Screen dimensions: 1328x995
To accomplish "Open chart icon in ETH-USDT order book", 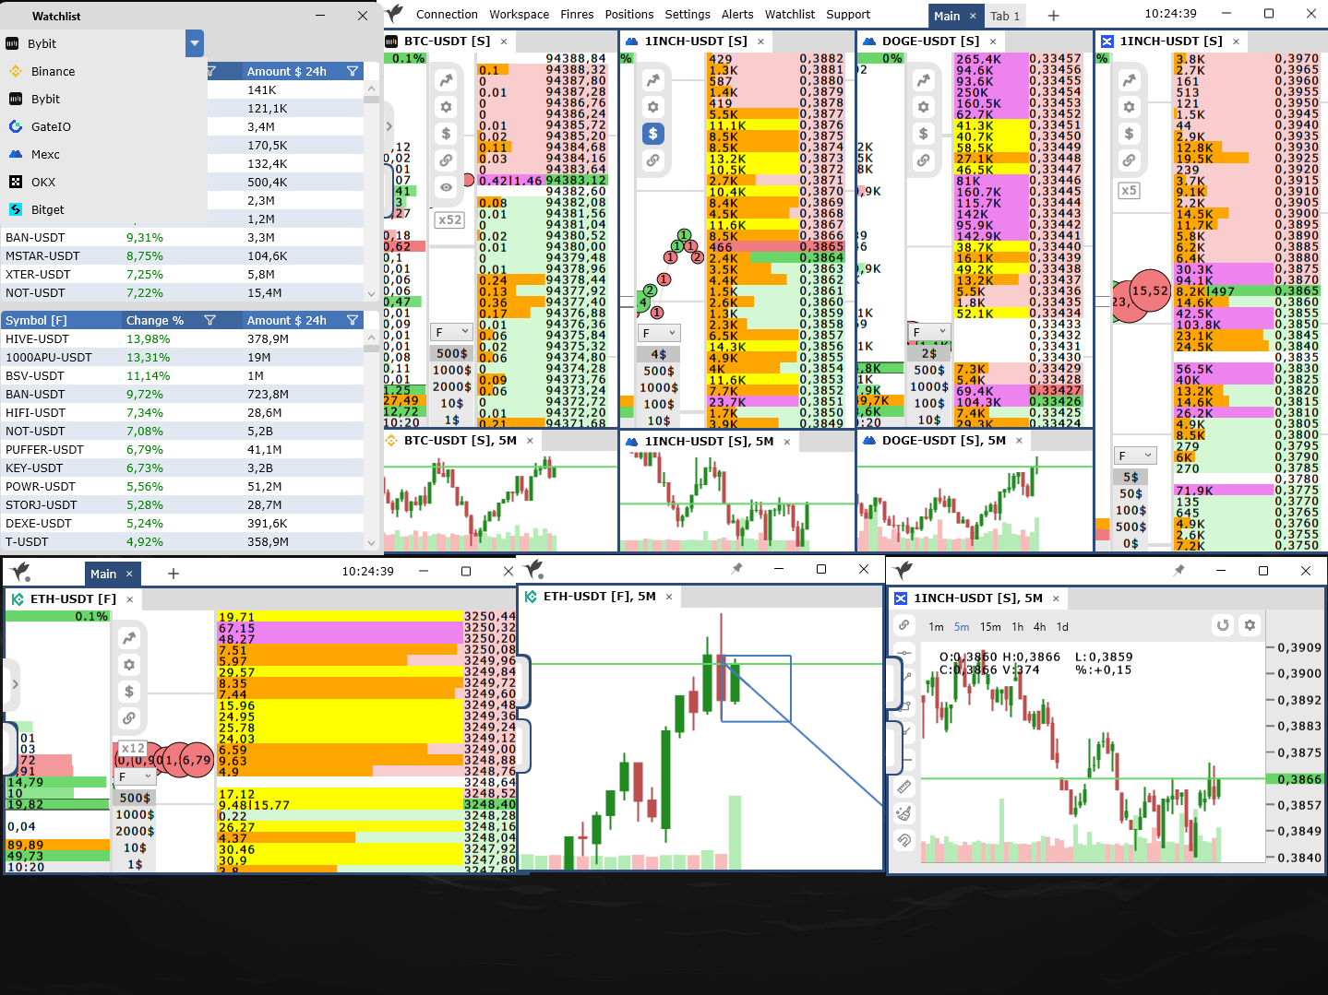I will (x=129, y=638).
